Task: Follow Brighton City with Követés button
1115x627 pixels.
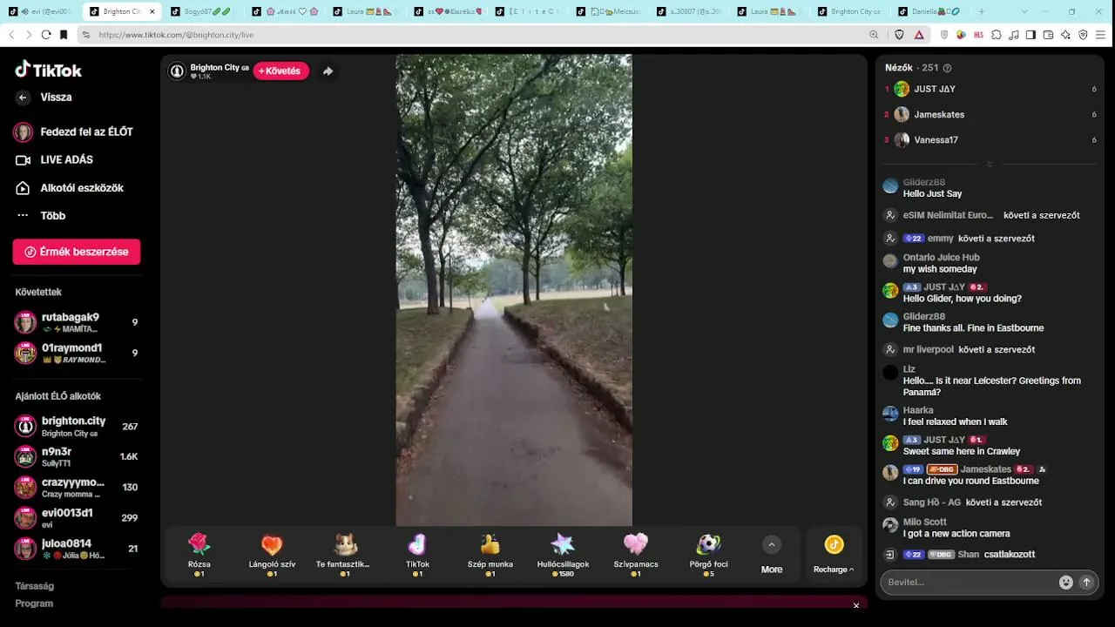Action: pos(280,71)
